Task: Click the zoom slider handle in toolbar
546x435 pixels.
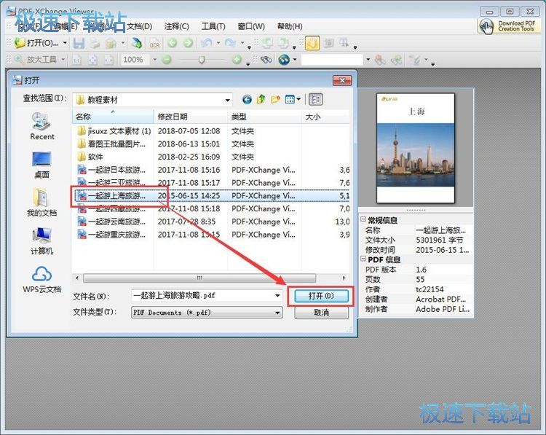Action: coord(201,60)
